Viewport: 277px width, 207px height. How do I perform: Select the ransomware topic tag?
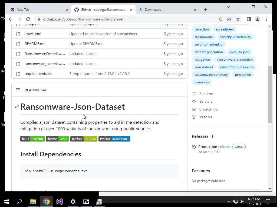[204, 37]
